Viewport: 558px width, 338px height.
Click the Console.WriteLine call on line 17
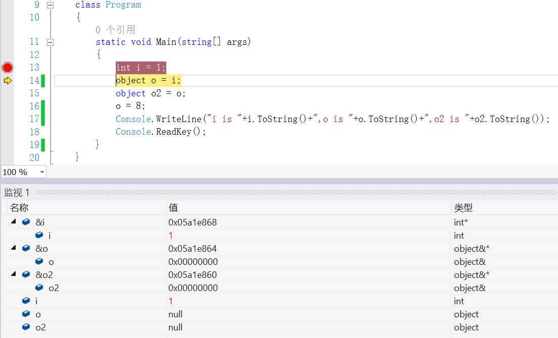(333, 119)
